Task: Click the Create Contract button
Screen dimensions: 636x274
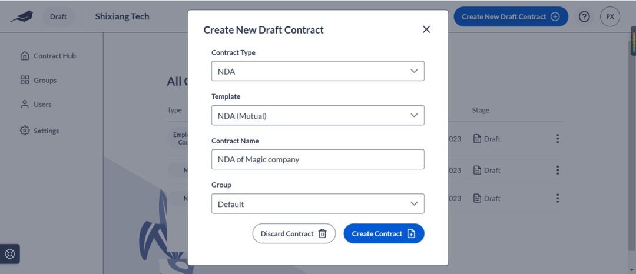Action: 384,233
